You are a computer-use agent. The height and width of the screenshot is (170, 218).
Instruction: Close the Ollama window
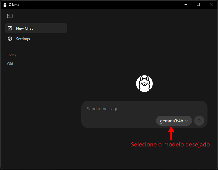click(211, 4)
